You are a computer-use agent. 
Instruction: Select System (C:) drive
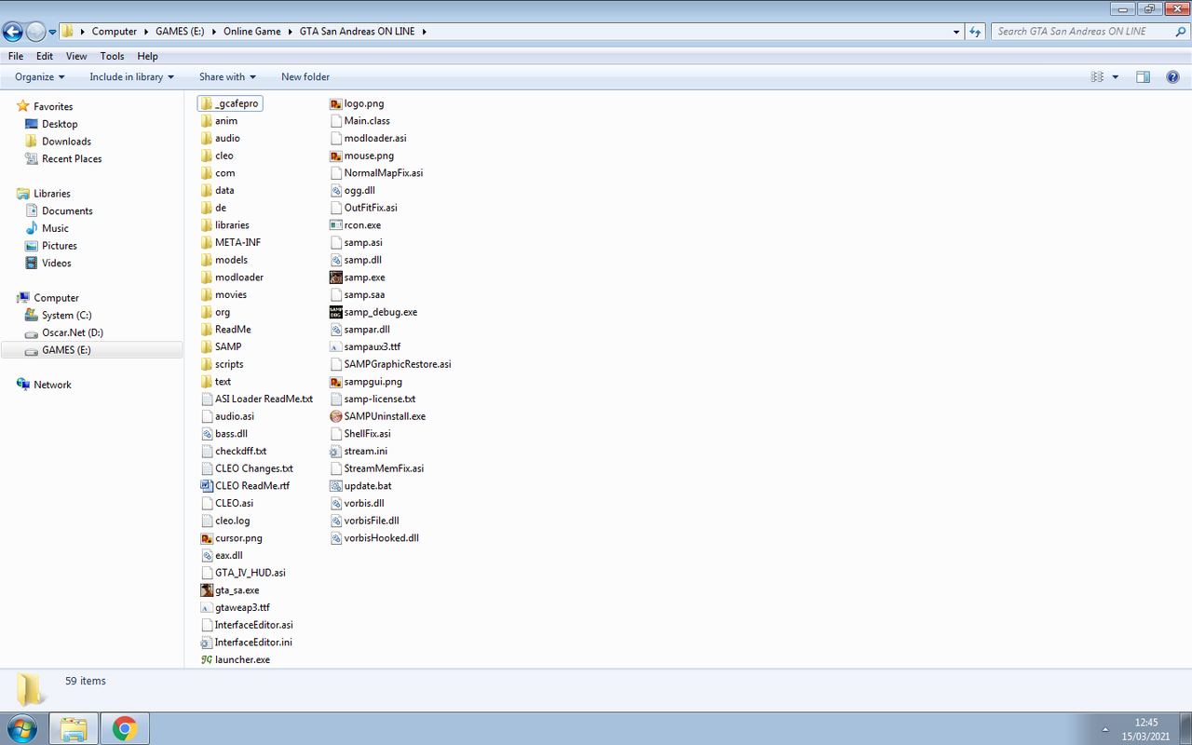point(66,316)
